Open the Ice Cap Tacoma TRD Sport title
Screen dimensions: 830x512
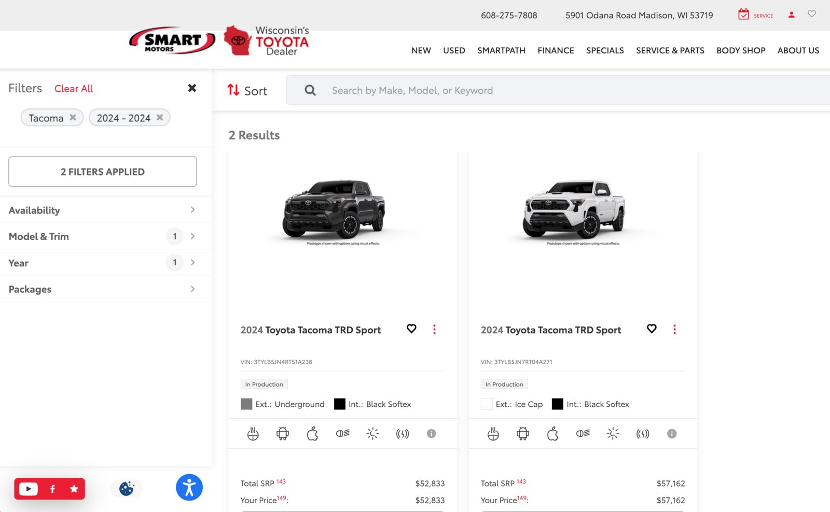(x=551, y=330)
